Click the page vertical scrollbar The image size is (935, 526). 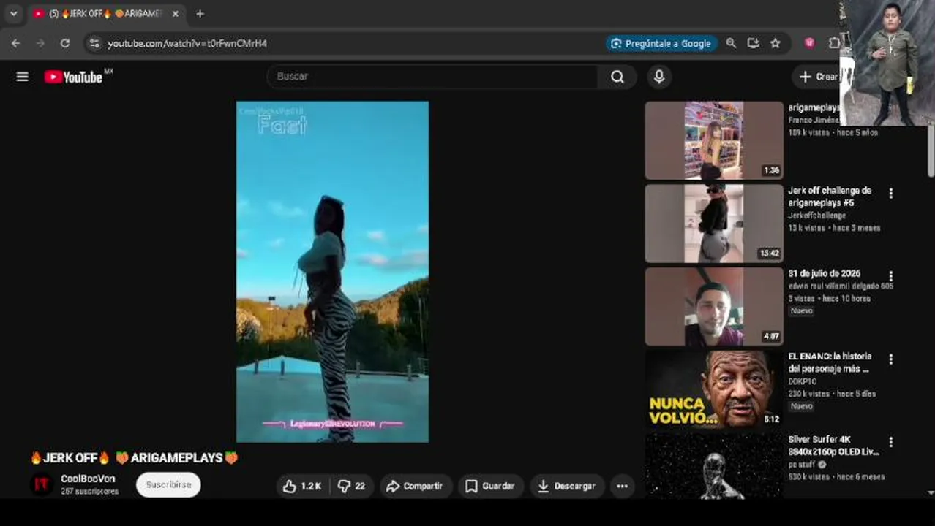(931, 150)
